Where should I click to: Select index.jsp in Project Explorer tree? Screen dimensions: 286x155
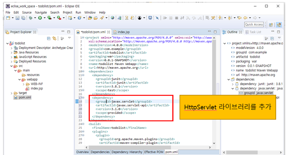(35, 88)
